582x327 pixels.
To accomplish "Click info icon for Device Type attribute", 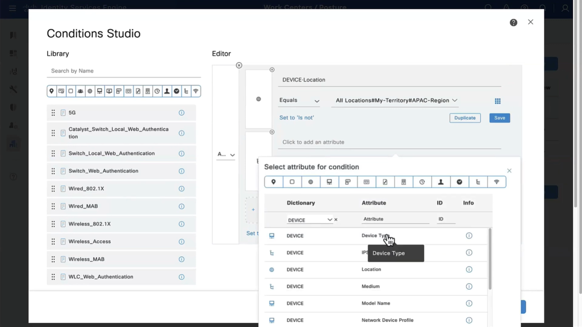I will pyautogui.click(x=469, y=236).
